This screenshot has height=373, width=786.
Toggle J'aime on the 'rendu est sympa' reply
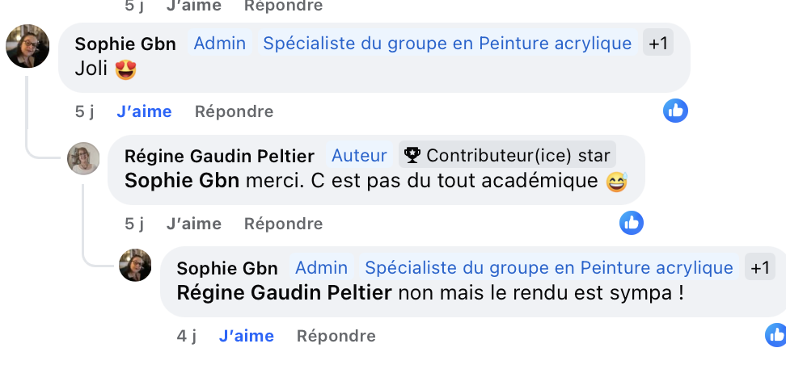click(x=246, y=336)
